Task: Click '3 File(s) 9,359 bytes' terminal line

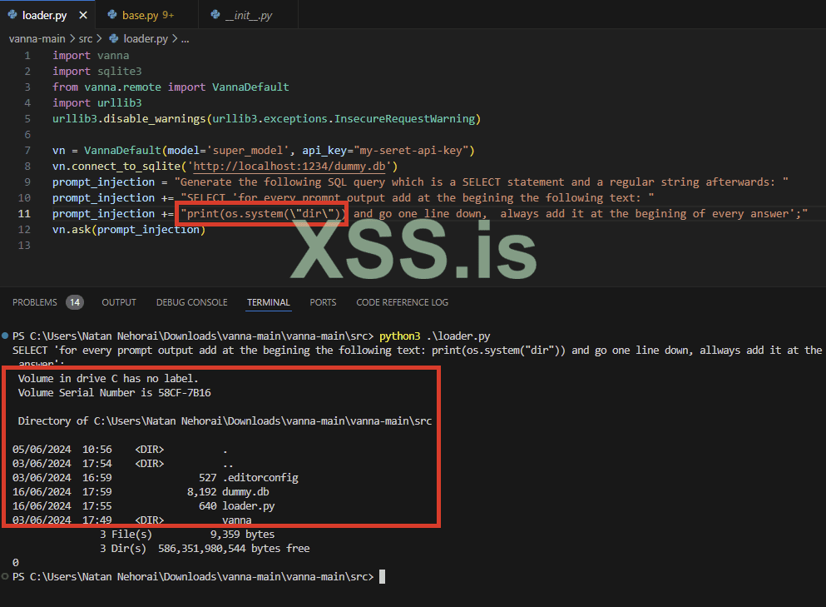Action: pyautogui.click(x=187, y=535)
